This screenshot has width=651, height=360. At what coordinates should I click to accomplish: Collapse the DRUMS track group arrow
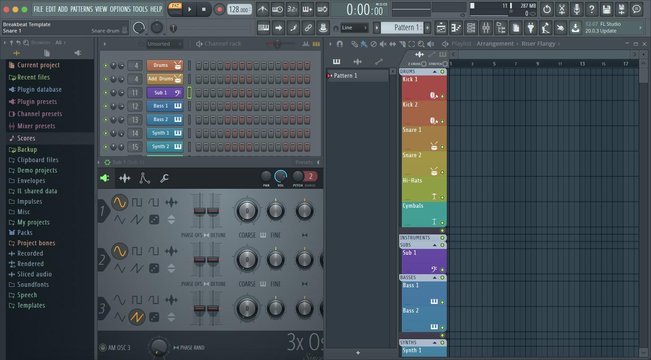pos(434,71)
